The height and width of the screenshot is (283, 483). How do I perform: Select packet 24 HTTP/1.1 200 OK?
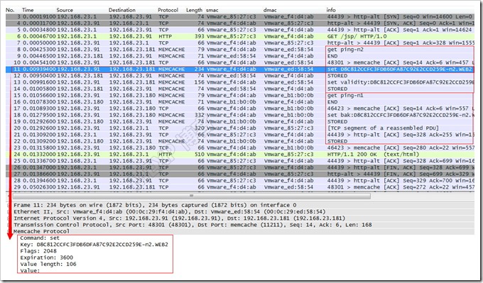pyautogui.click(x=240, y=155)
